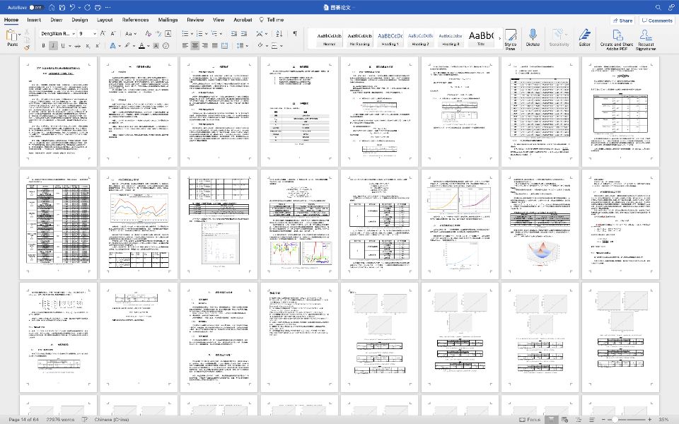The width and height of the screenshot is (679, 424).
Task: Open the Comments pane
Action: point(657,20)
